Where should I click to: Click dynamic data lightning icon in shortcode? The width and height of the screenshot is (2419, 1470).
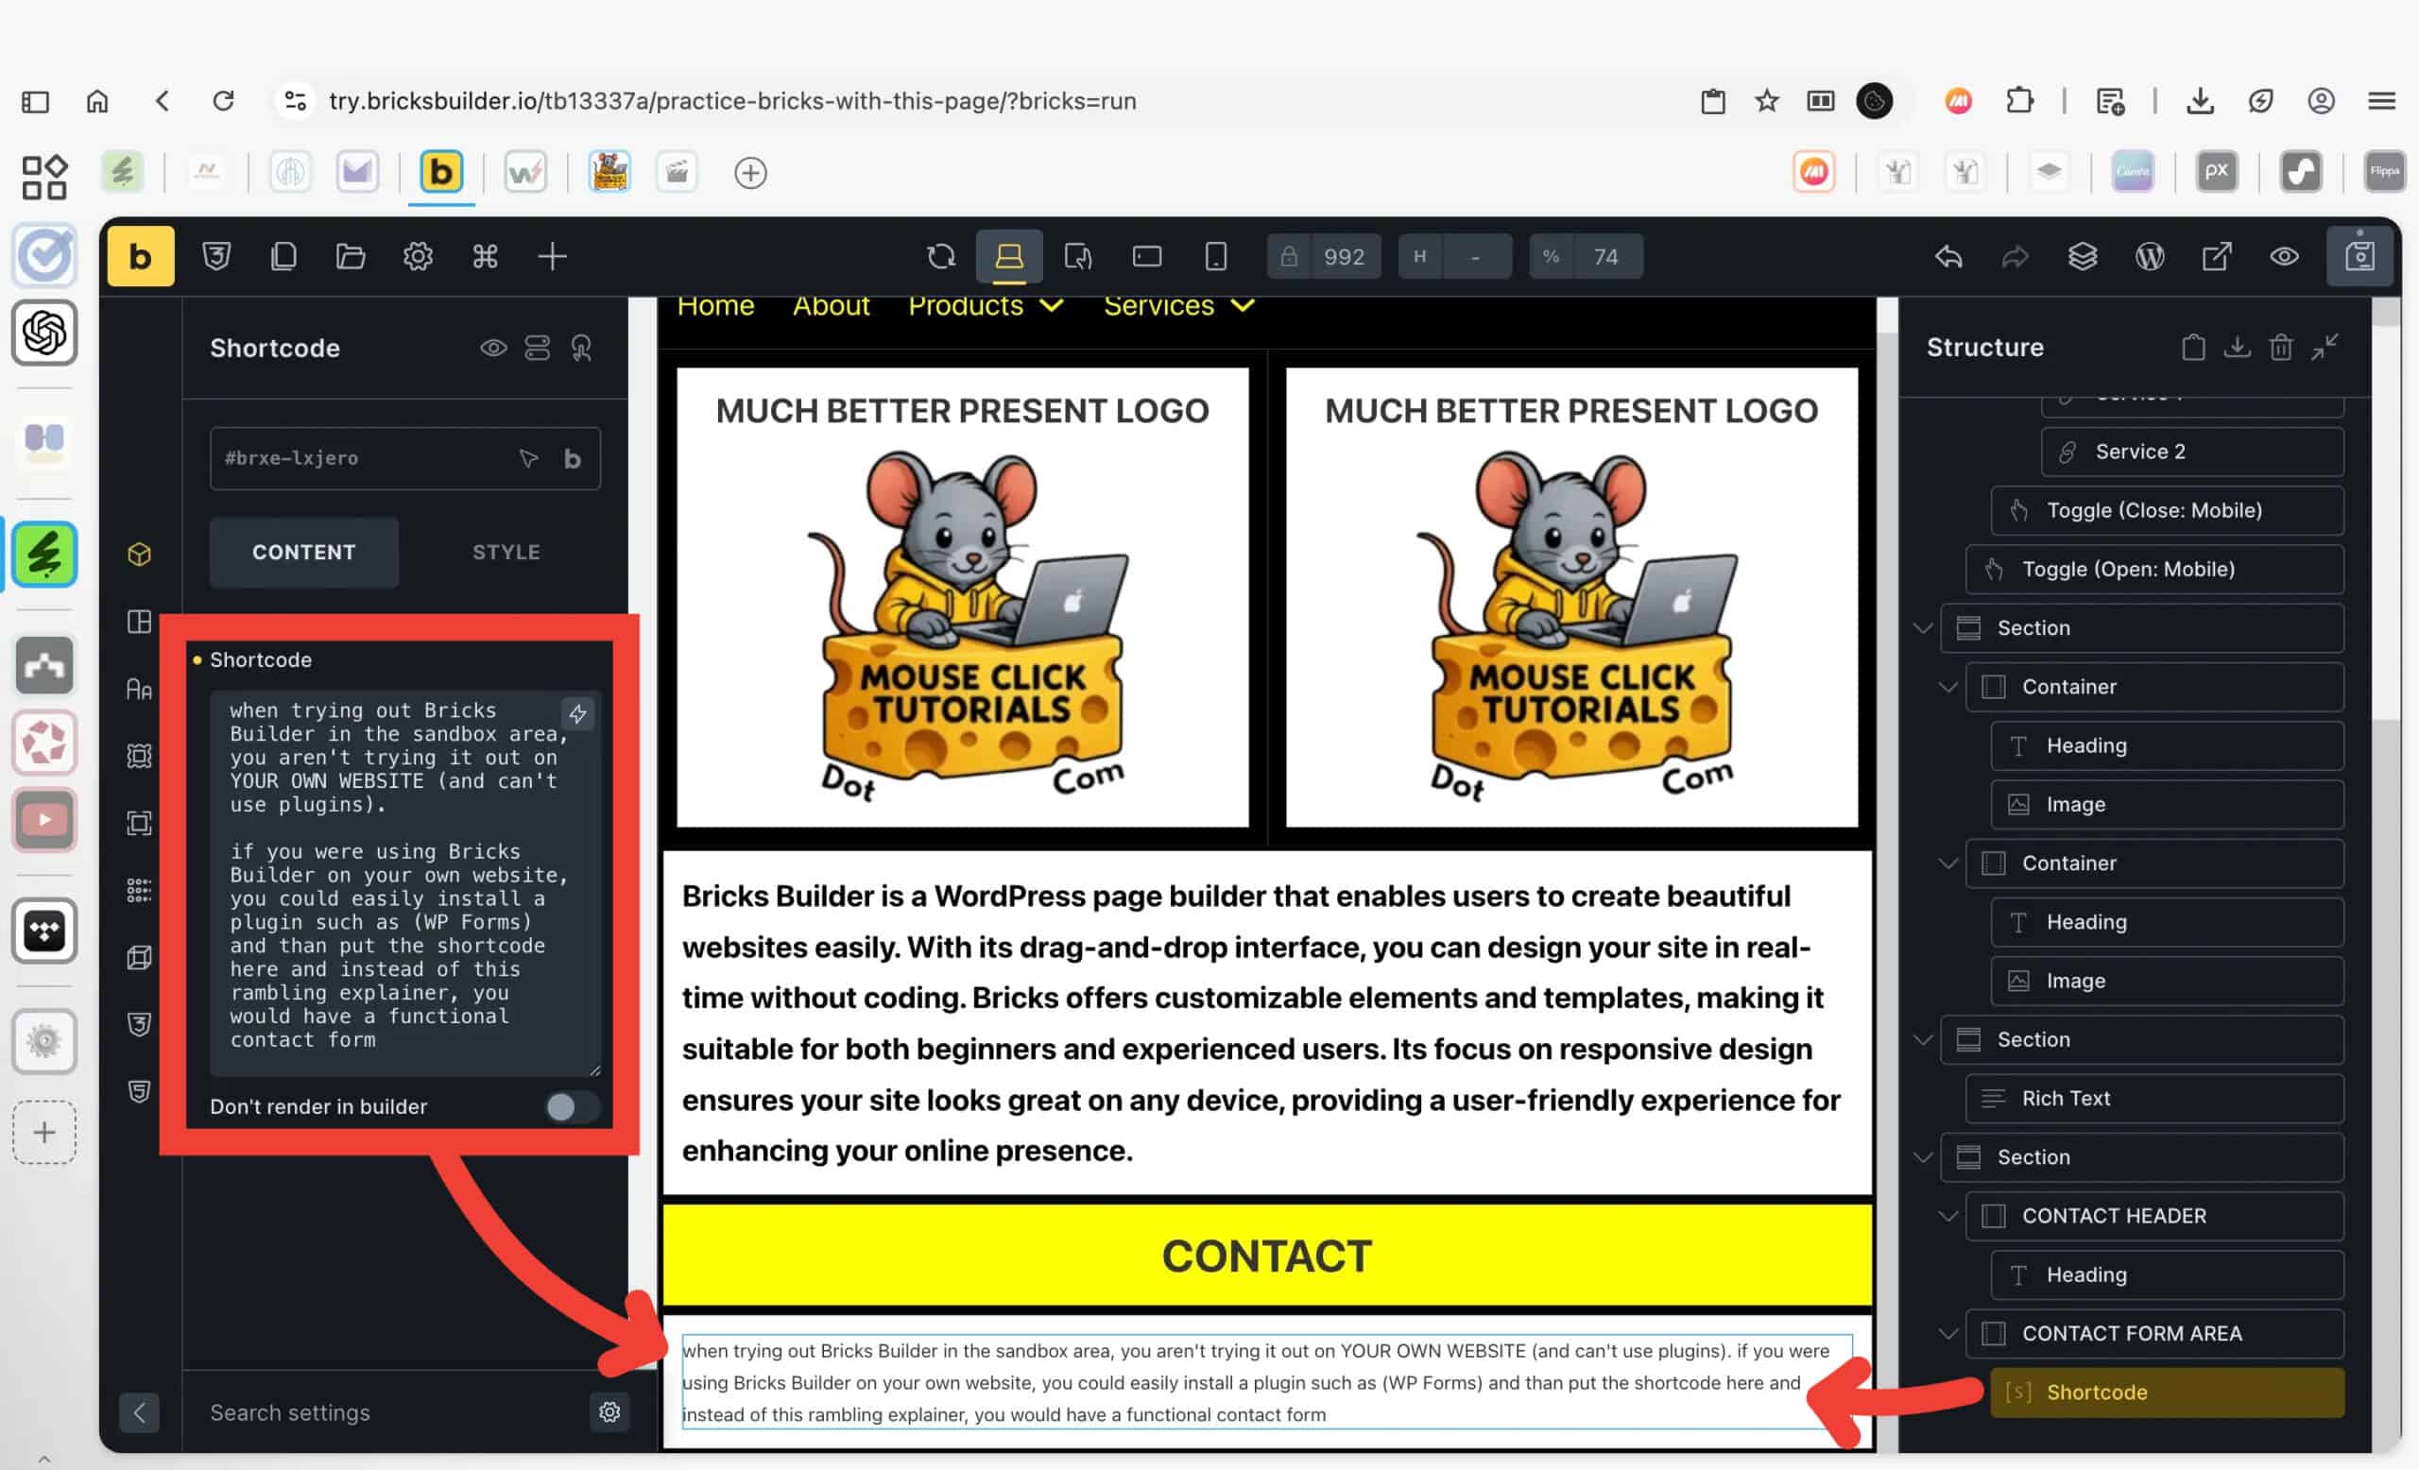point(577,714)
